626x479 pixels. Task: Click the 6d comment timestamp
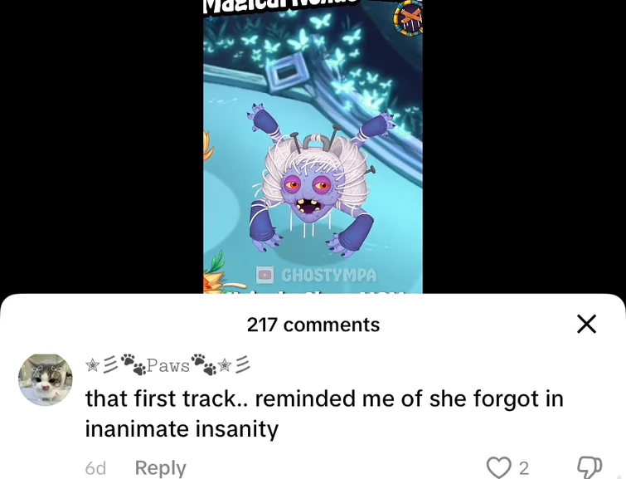tap(95, 468)
